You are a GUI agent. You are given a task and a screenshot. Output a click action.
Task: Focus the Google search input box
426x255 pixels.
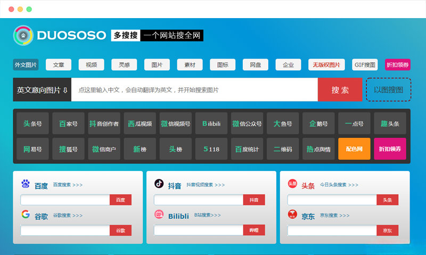tap(65, 231)
